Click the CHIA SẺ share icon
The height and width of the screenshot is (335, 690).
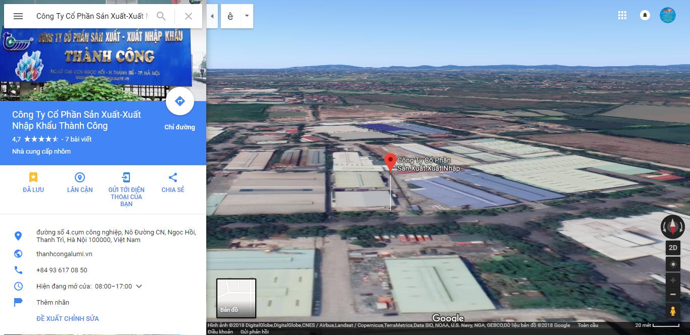(x=173, y=177)
